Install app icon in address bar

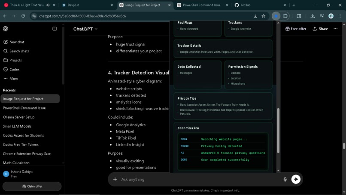coord(255,16)
